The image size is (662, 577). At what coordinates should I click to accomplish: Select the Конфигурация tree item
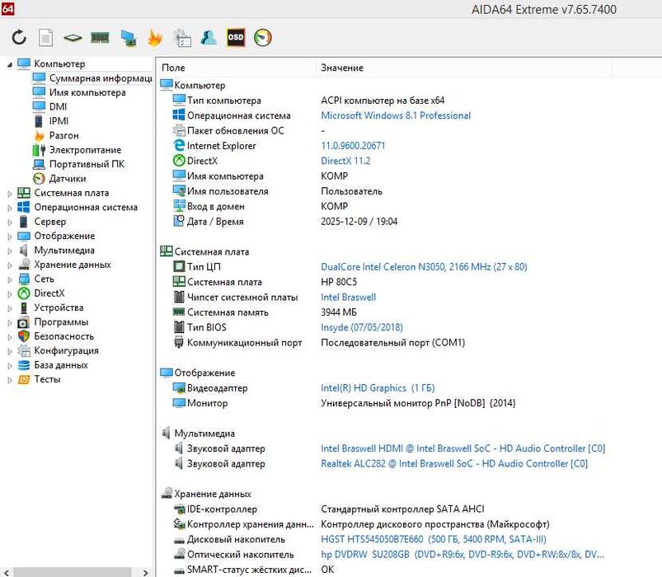66,350
